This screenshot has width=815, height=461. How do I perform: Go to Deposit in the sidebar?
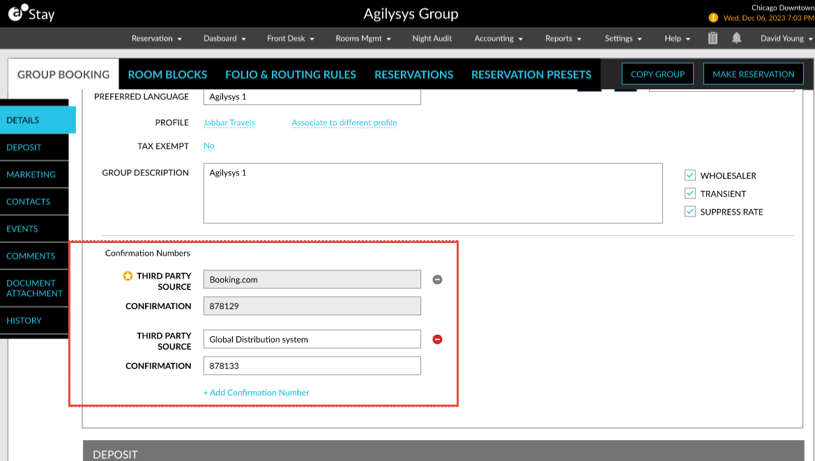click(34, 148)
